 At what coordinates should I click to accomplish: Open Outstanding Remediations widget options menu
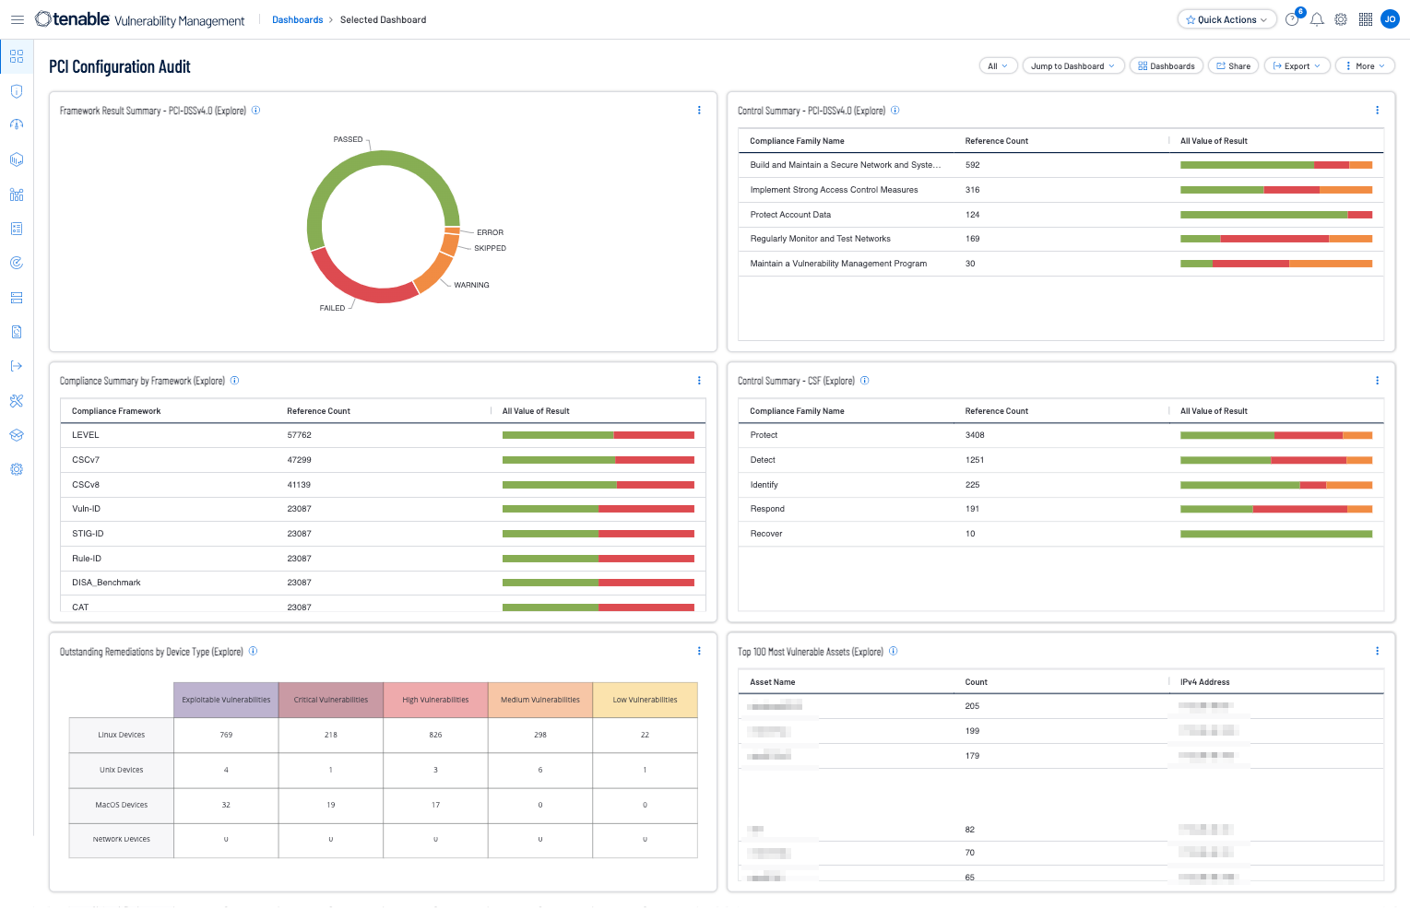[699, 651]
